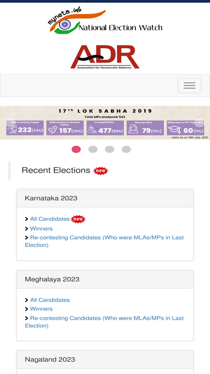Open Karnataka 2023 Winners link
This screenshot has width=210, height=374.
(41, 229)
